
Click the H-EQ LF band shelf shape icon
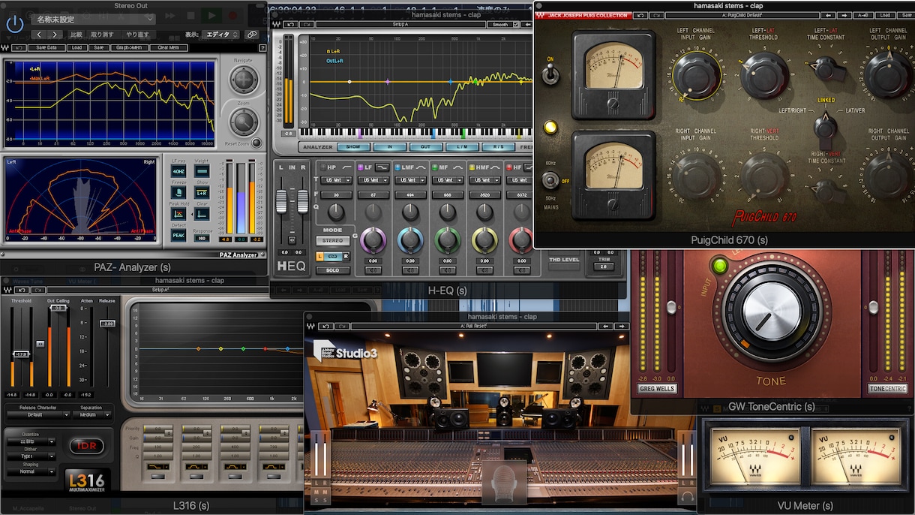[382, 167]
